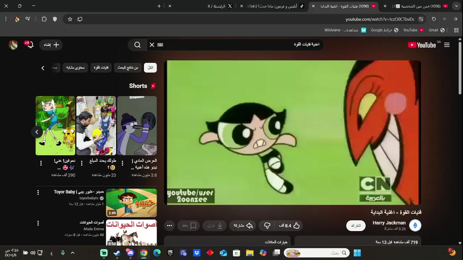The image size is (463, 260).
Task: Open the Regular Show short thumbnail
Action: click(x=137, y=126)
